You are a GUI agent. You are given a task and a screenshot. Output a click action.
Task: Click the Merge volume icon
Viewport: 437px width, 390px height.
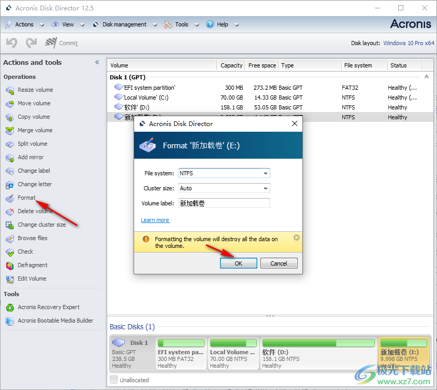click(10, 131)
